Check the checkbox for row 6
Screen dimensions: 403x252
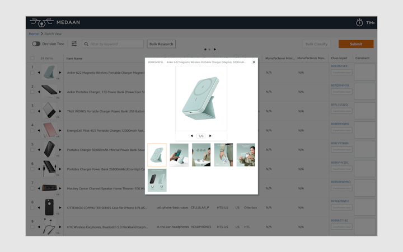32,169
